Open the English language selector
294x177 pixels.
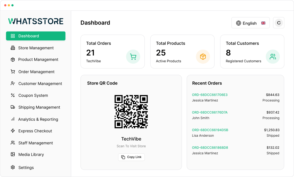click(x=251, y=23)
